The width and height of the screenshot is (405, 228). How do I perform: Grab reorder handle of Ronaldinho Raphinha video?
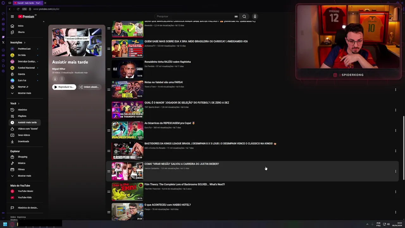point(109,69)
